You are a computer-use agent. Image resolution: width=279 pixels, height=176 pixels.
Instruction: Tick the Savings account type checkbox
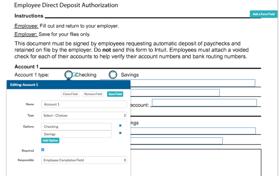pos(113,75)
